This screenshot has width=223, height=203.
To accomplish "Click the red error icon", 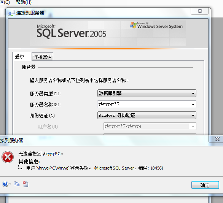I will 8,157.
